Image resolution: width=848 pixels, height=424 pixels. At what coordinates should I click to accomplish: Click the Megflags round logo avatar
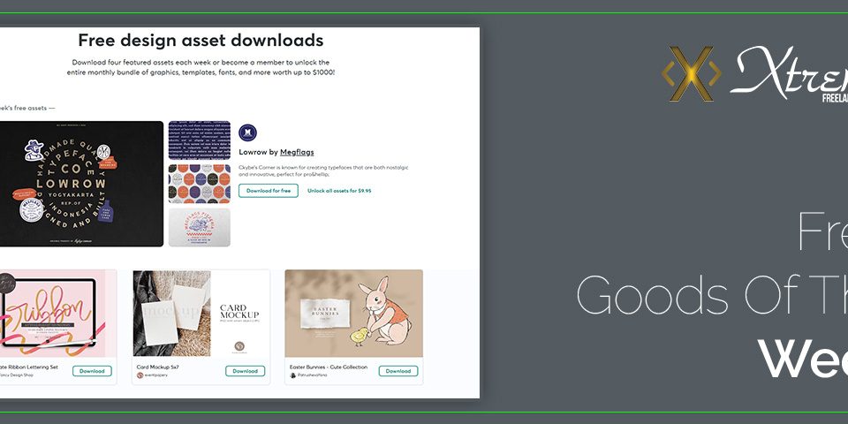click(247, 132)
